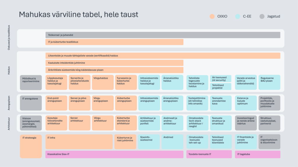Click the gray Jagatud legend circle
298x167 pixels.
tap(262, 17)
